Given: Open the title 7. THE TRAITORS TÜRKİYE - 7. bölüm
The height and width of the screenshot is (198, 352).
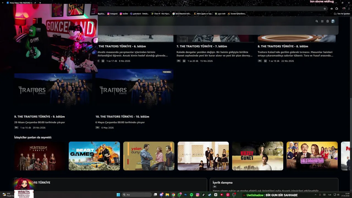Looking at the screenshot, I should point(202,46).
